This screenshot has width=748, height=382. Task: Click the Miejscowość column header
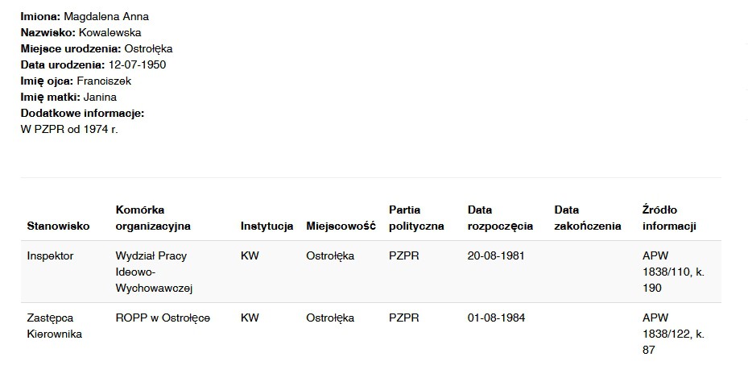[x=341, y=226]
